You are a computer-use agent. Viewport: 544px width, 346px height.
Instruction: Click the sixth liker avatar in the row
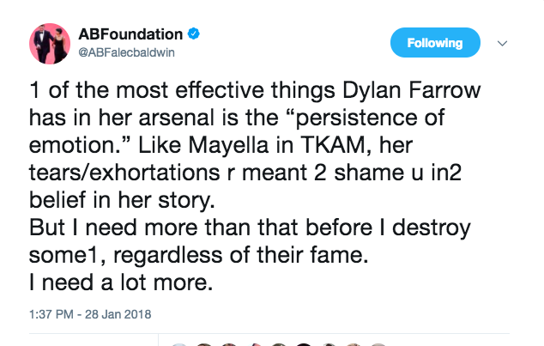point(304,345)
